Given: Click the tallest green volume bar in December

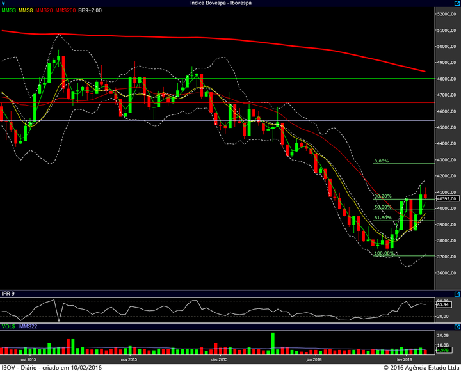Looking at the screenshot, I should tap(273, 343).
